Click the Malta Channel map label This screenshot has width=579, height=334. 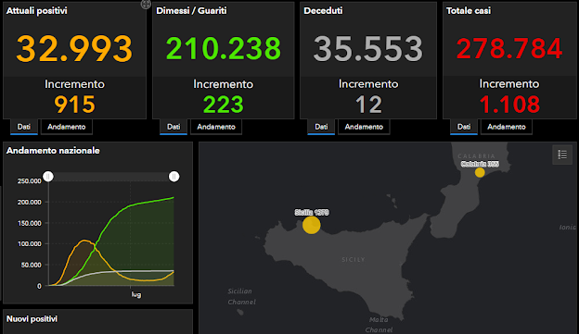pos(379,325)
